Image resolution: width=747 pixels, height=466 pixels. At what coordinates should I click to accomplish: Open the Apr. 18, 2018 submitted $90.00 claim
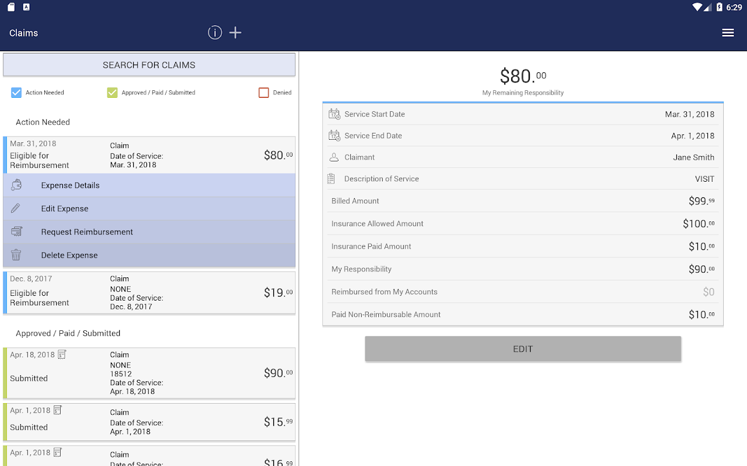[x=149, y=373]
